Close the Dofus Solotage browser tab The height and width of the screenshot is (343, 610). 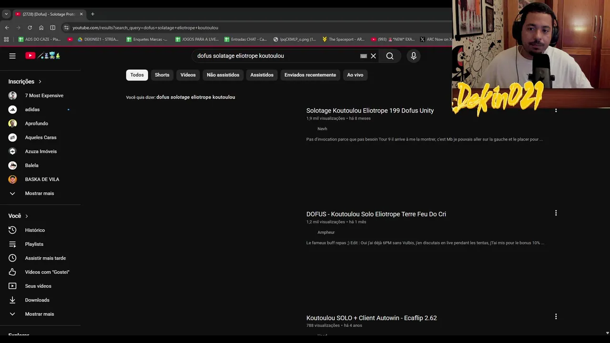pos(81,14)
